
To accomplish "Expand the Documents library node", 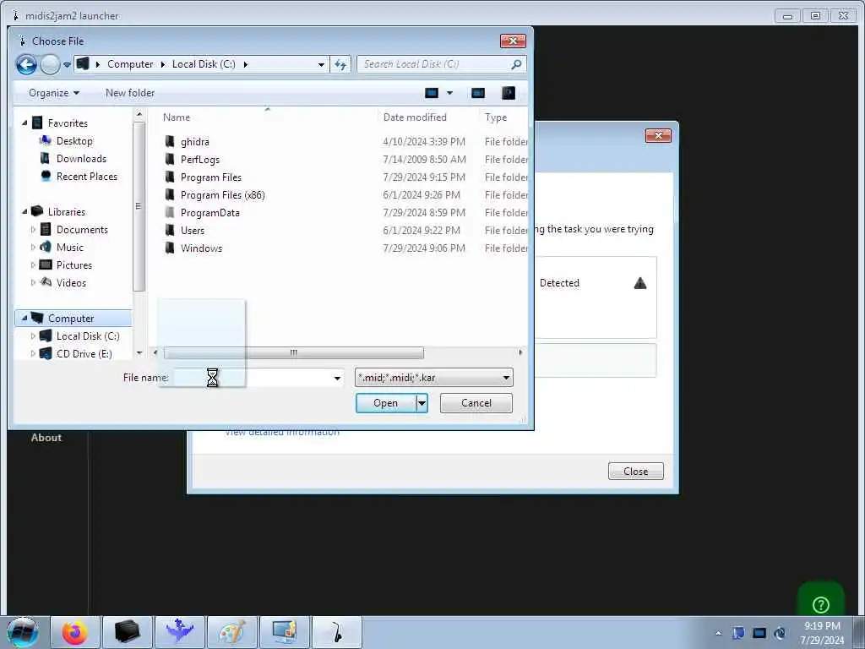I will [x=33, y=230].
